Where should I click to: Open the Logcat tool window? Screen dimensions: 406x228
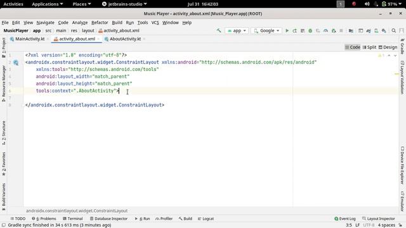pyautogui.click(x=206, y=218)
